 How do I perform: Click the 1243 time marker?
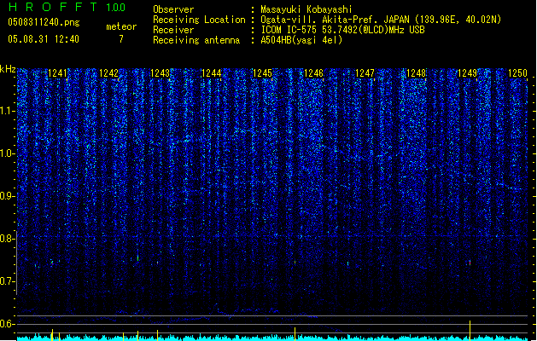click(x=160, y=73)
